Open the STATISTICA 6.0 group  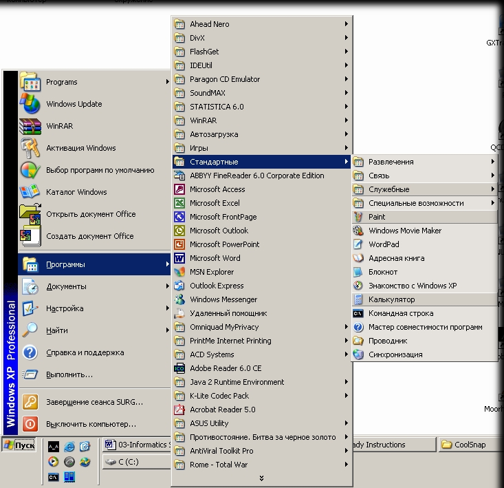click(262, 107)
